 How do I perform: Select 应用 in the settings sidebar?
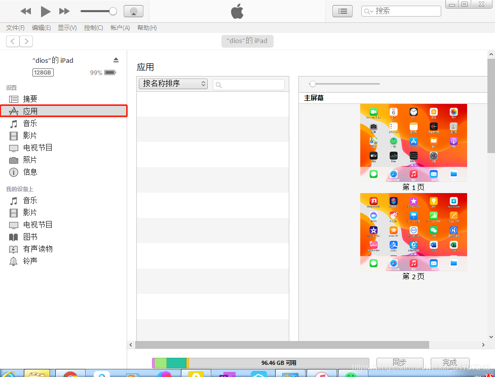click(63, 111)
